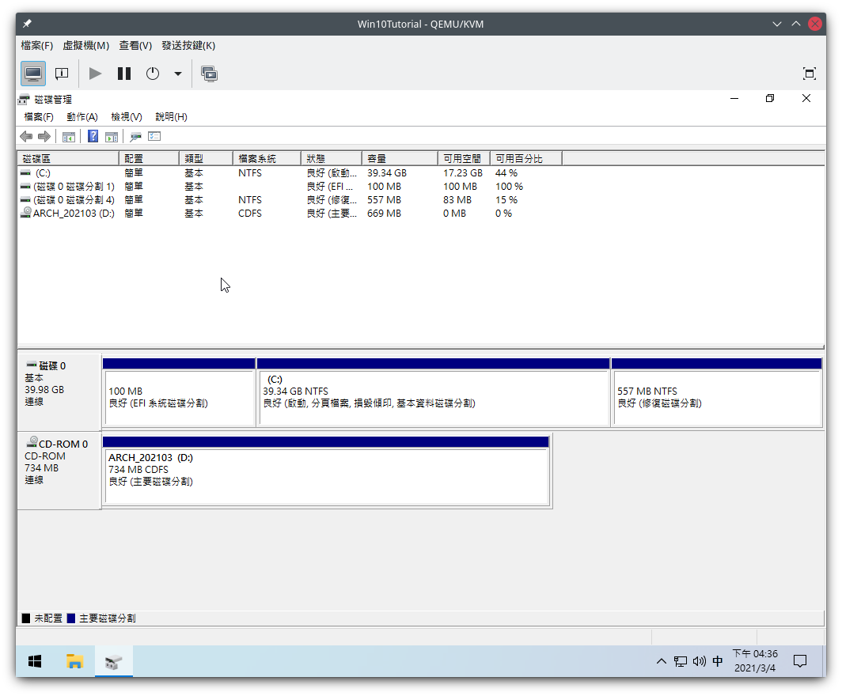Sort by the 檔案系統 column header
The width and height of the screenshot is (842, 696).
tap(267, 159)
